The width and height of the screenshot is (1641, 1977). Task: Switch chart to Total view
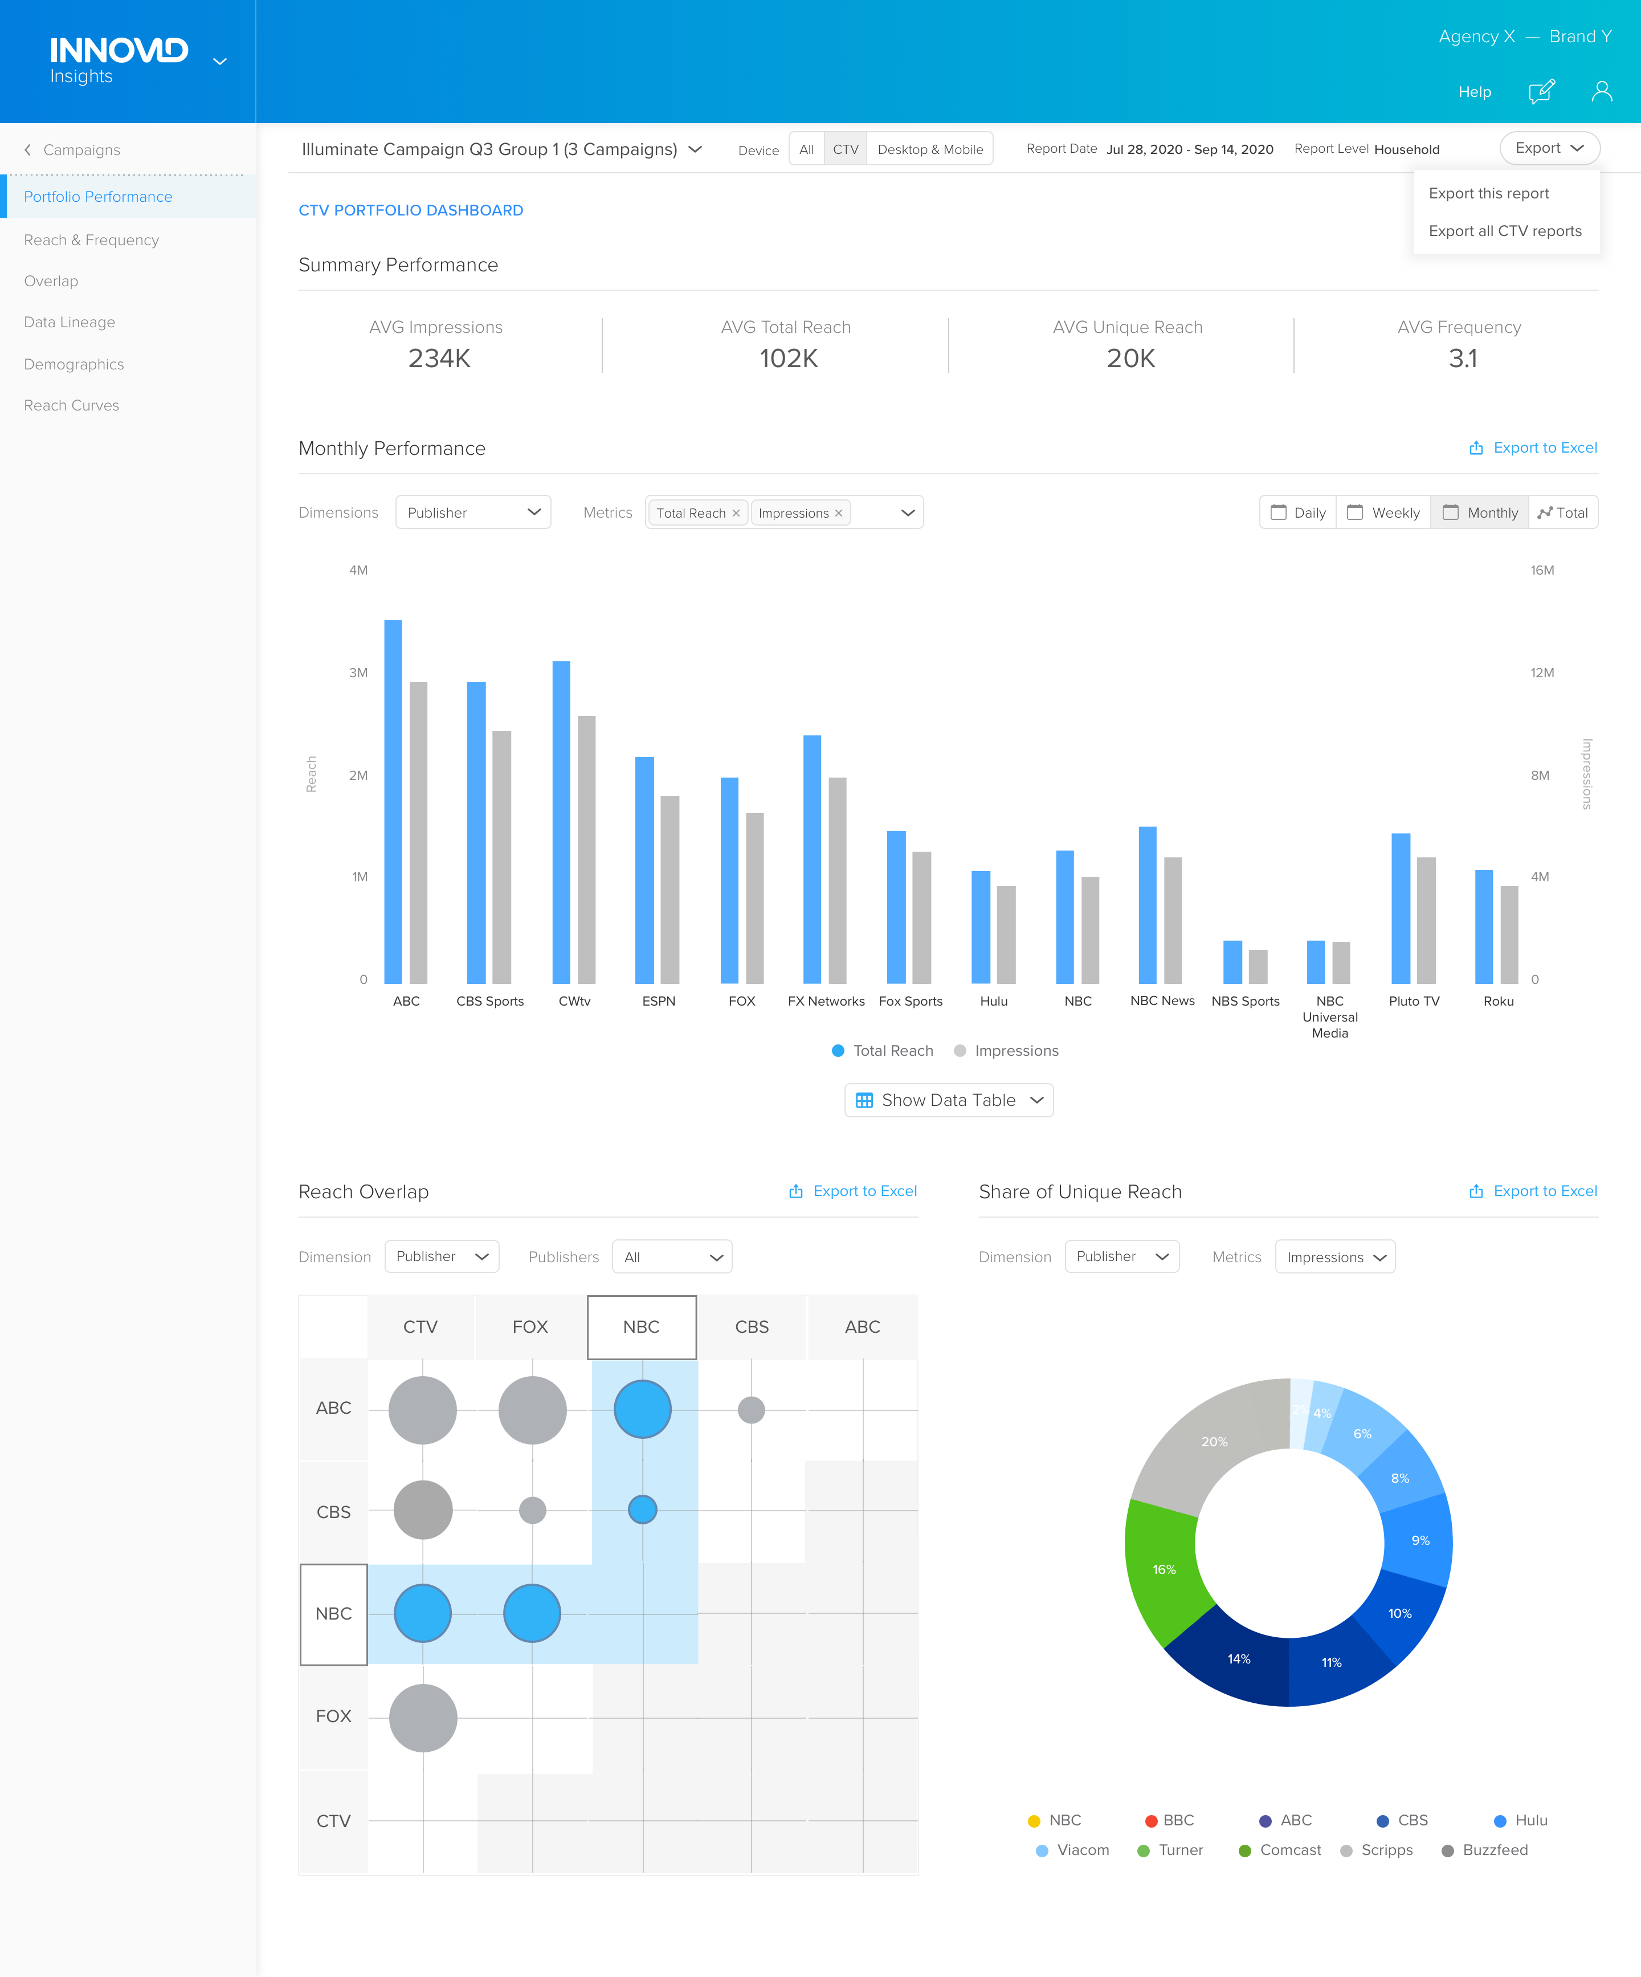pyautogui.click(x=1563, y=512)
